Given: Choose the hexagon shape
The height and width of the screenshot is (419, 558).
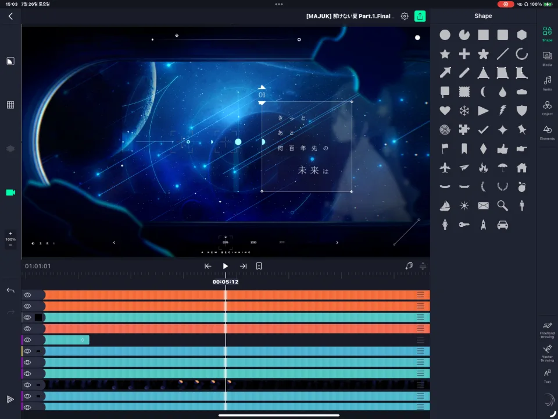Looking at the screenshot, I should tap(522, 35).
